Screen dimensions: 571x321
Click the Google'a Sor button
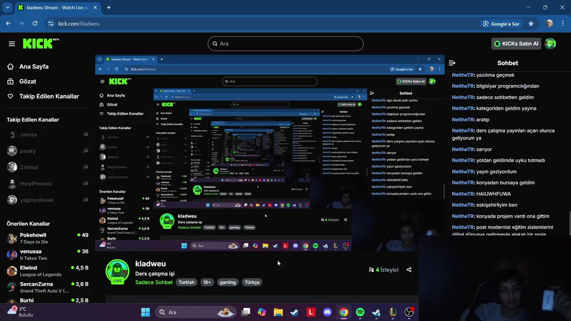501,24
